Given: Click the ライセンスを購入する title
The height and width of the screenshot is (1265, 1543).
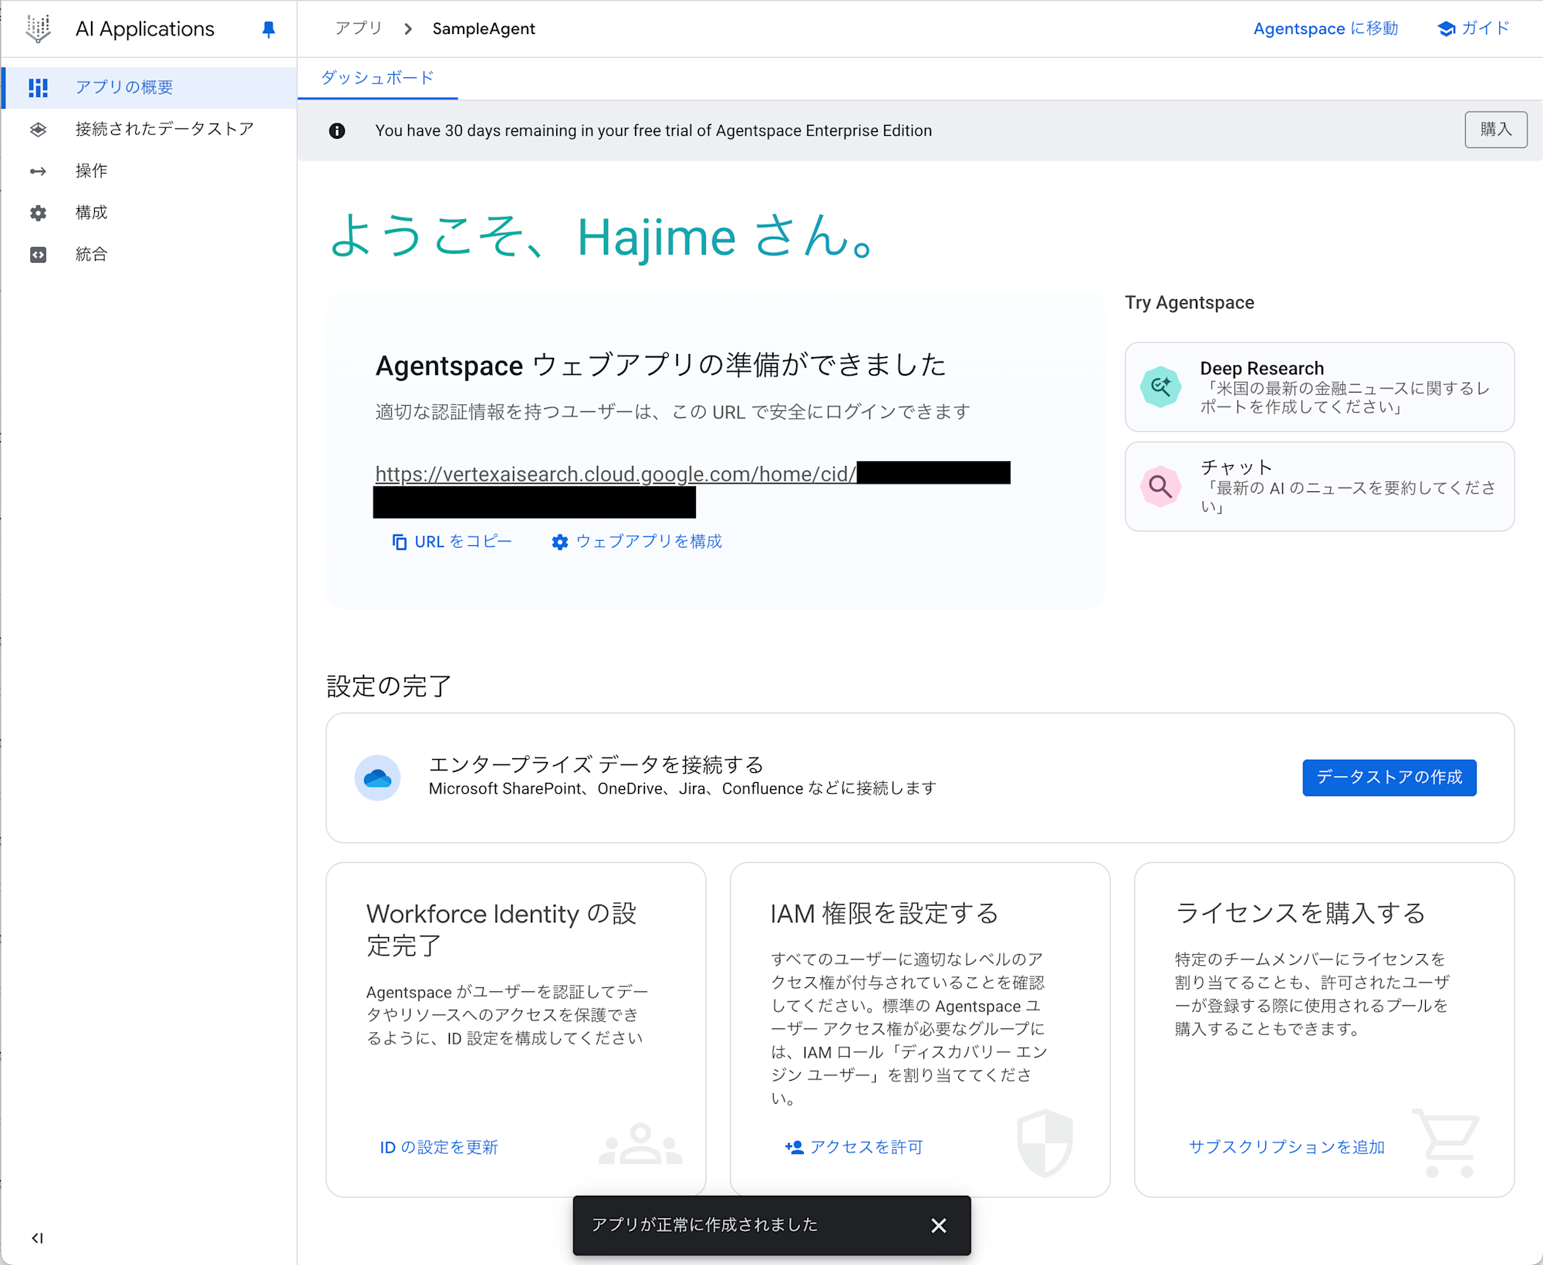Looking at the screenshot, I should pos(1300,913).
